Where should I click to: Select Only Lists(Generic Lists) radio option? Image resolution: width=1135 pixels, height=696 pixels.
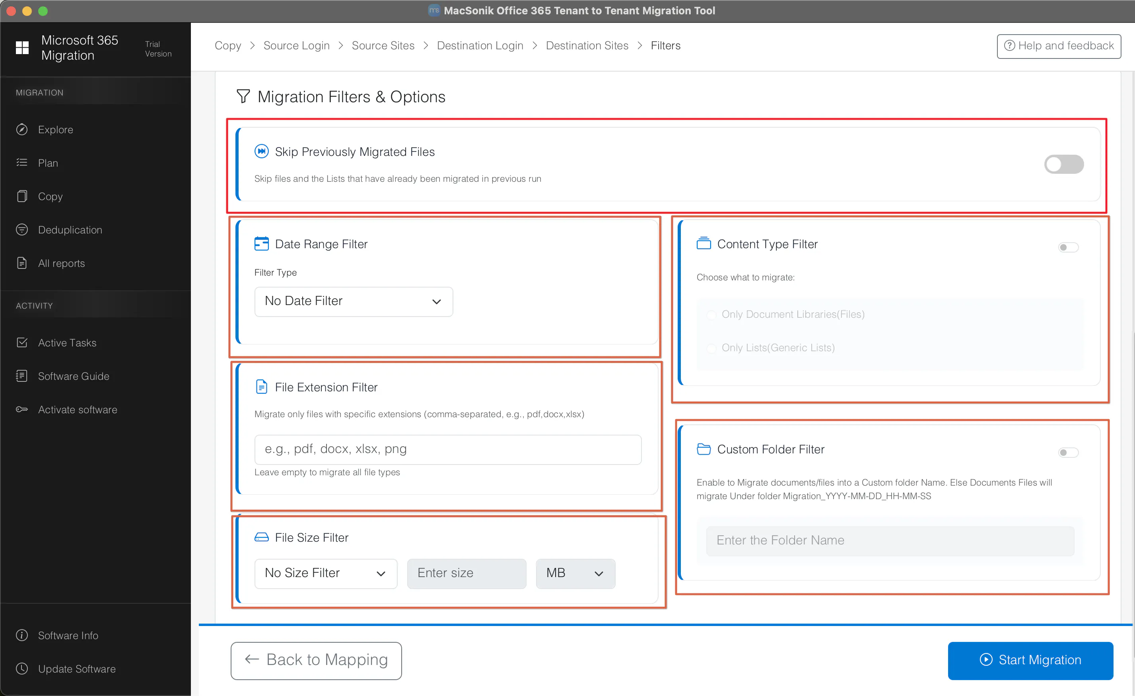(712, 348)
